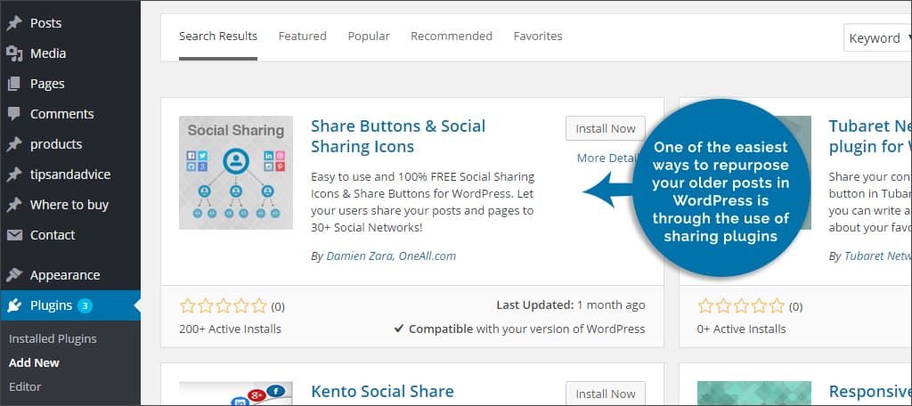This screenshot has height=406, width=912.
Task: Install the Kento Social Share plugin
Action: 606,394
